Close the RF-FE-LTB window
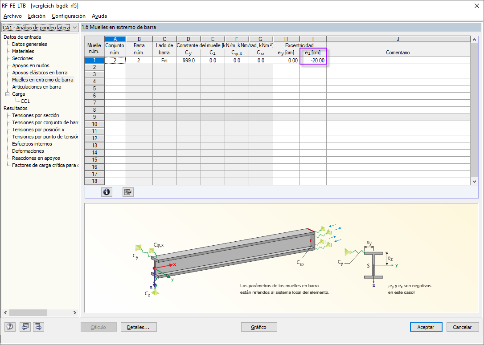Viewport: 484px width, 345px height. [x=476, y=6]
